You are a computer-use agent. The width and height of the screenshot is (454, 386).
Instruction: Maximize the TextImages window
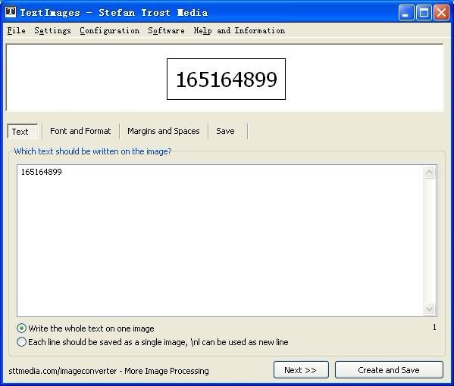point(424,13)
